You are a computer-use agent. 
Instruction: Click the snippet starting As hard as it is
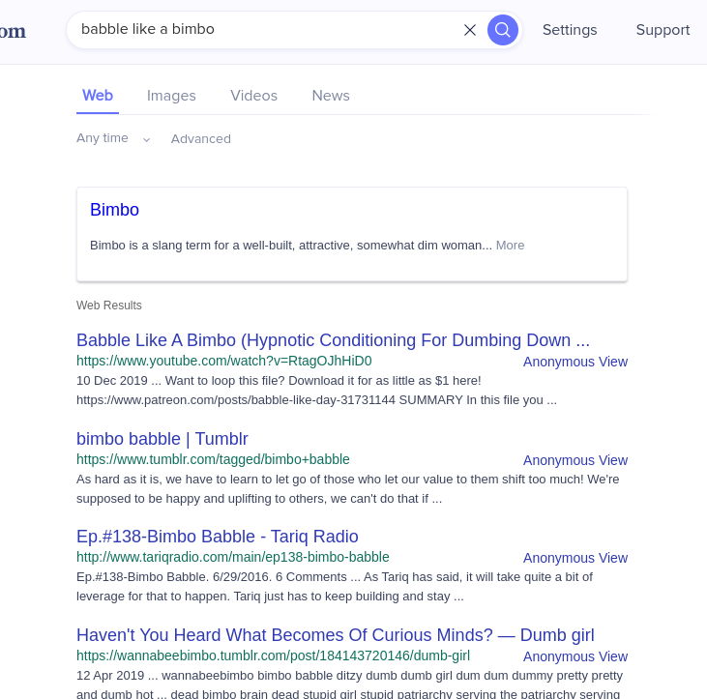coord(347,489)
